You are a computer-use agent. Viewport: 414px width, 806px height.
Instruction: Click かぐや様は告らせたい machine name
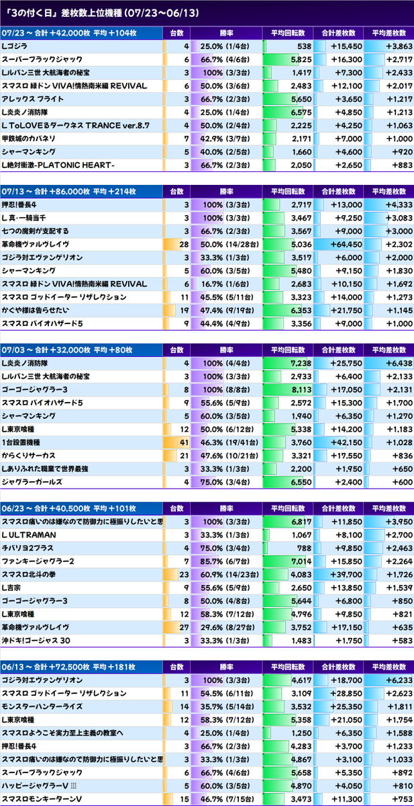(x=36, y=310)
